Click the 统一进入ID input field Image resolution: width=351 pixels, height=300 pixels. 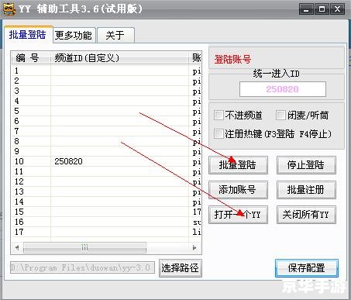tap(283, 89)
